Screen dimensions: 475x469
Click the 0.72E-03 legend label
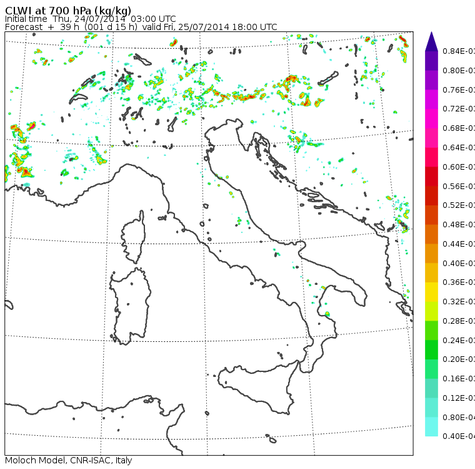[x=459, y=109]
